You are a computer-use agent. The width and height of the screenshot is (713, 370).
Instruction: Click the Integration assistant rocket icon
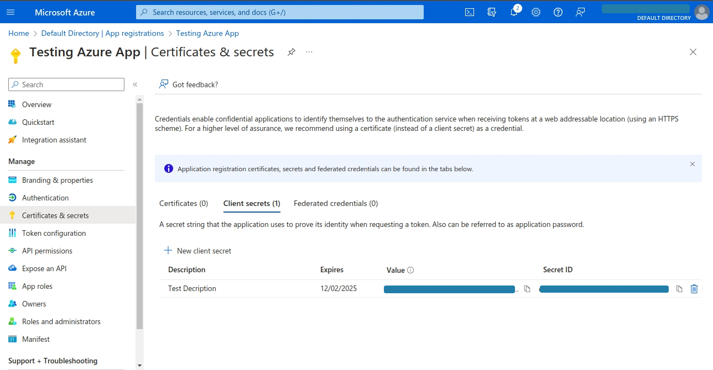point(12,140)
